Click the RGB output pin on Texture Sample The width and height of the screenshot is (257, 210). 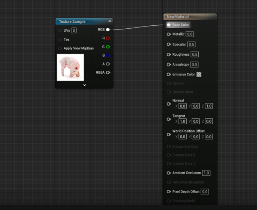click(x=108, y=30)
